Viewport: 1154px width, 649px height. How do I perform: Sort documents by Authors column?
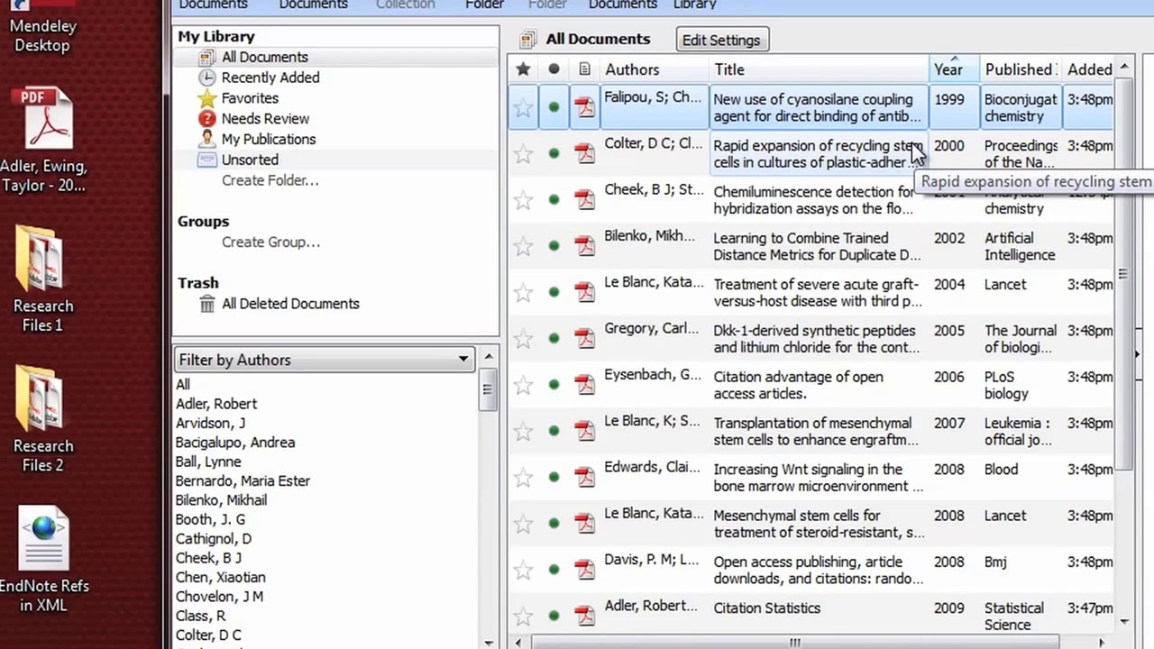[x=655, y=69]
